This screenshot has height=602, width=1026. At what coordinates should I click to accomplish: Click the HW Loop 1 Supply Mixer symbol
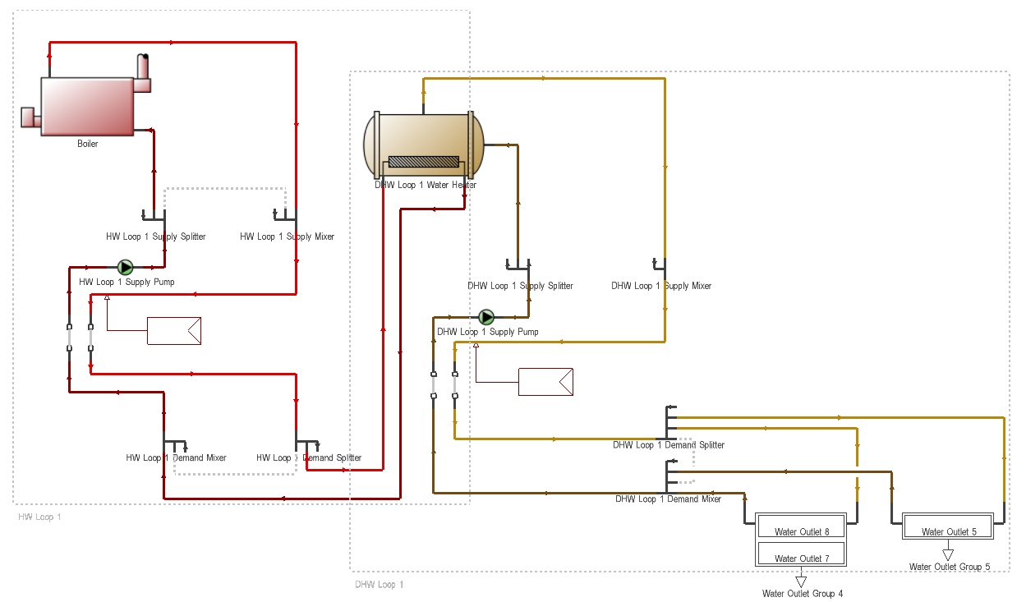tap(285, 216)
